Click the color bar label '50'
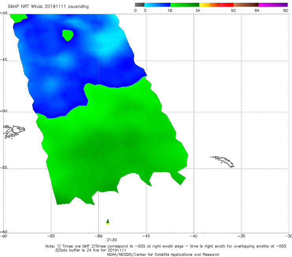Screen dimensions: 292x257 [x=233, y=10]
